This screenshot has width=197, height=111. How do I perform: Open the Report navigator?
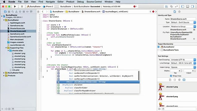[31, 12]
